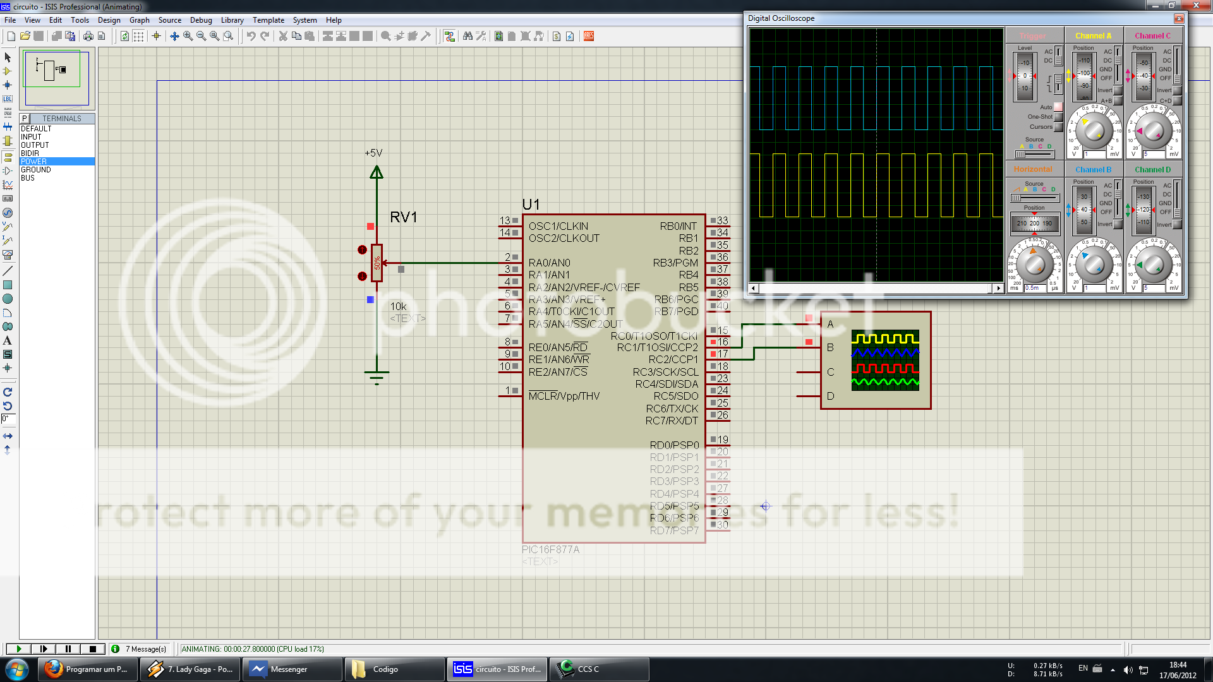
Task: Click the One-Shot trigger button
Action: coord(1059,117)
